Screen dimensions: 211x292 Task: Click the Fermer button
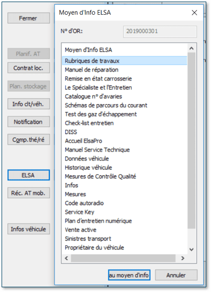pos(28,18)
